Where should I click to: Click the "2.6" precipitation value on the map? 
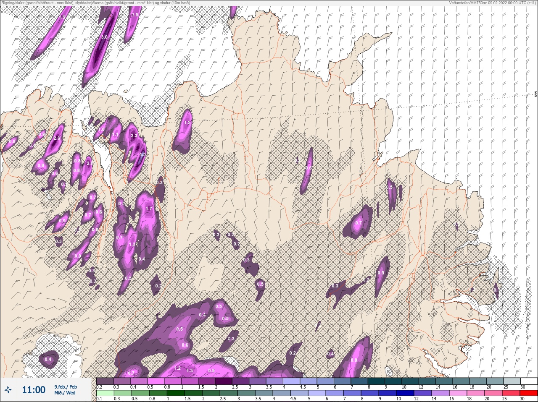tap(57, 138)
